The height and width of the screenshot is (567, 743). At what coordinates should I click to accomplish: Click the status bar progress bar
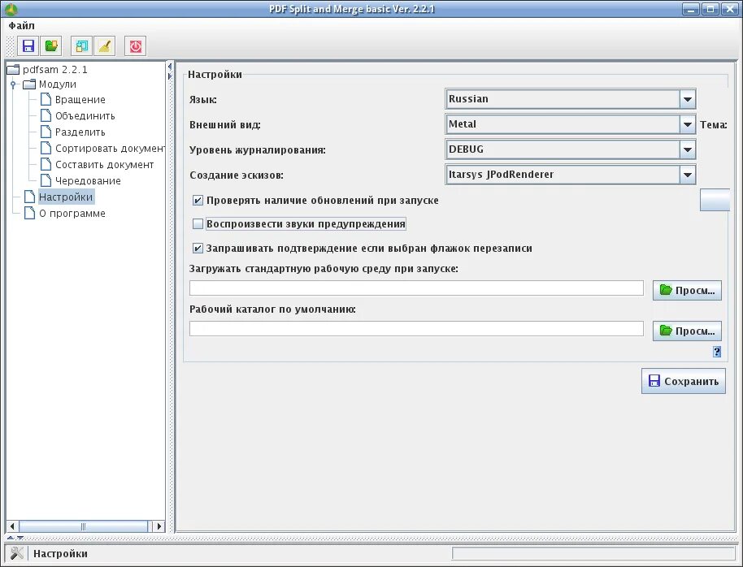pos(593,553)
